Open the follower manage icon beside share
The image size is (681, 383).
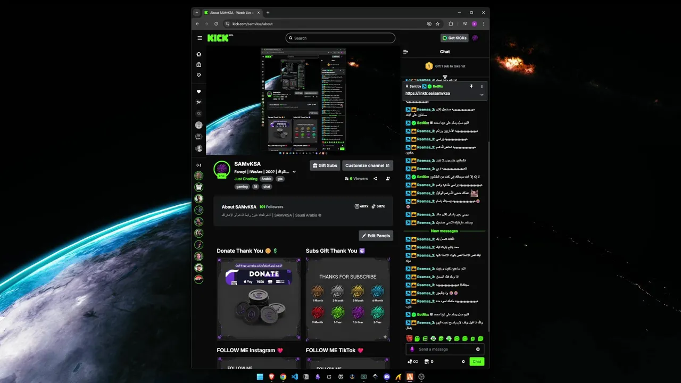pyautogui.click(x=388, y=179)
